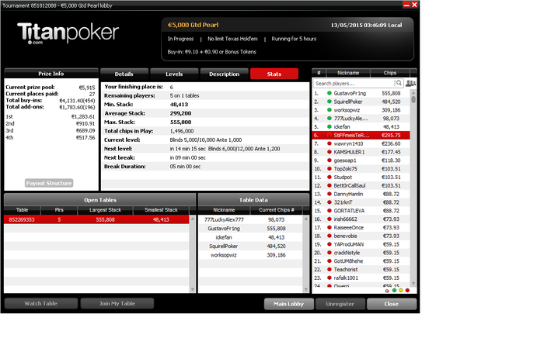Viewport: 544px width, 345px height.
Task: Click the yellow status filter dot below player list
Action: (x=401, y=290)
